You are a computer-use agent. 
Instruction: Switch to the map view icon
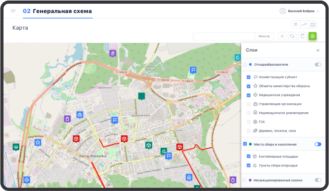coord(312,25)
